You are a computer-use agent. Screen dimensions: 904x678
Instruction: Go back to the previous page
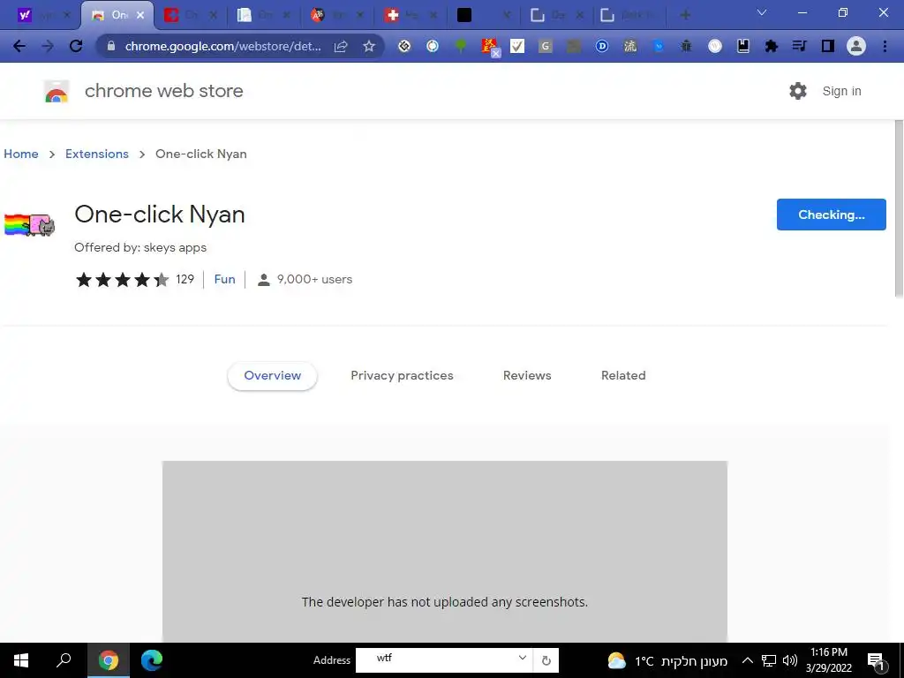click(19, 46)
